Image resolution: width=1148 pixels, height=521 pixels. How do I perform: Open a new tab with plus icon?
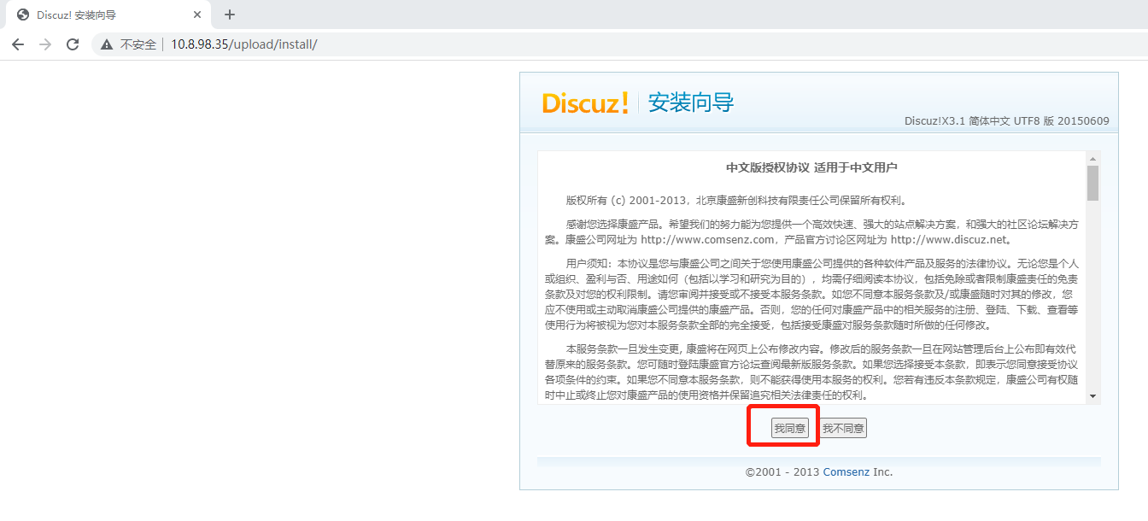pyautogui.click(x=229, y=15)
